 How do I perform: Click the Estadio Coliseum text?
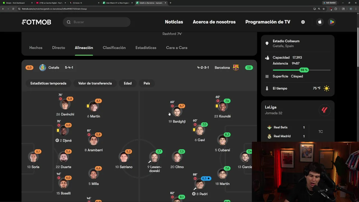tap(286, 41)
